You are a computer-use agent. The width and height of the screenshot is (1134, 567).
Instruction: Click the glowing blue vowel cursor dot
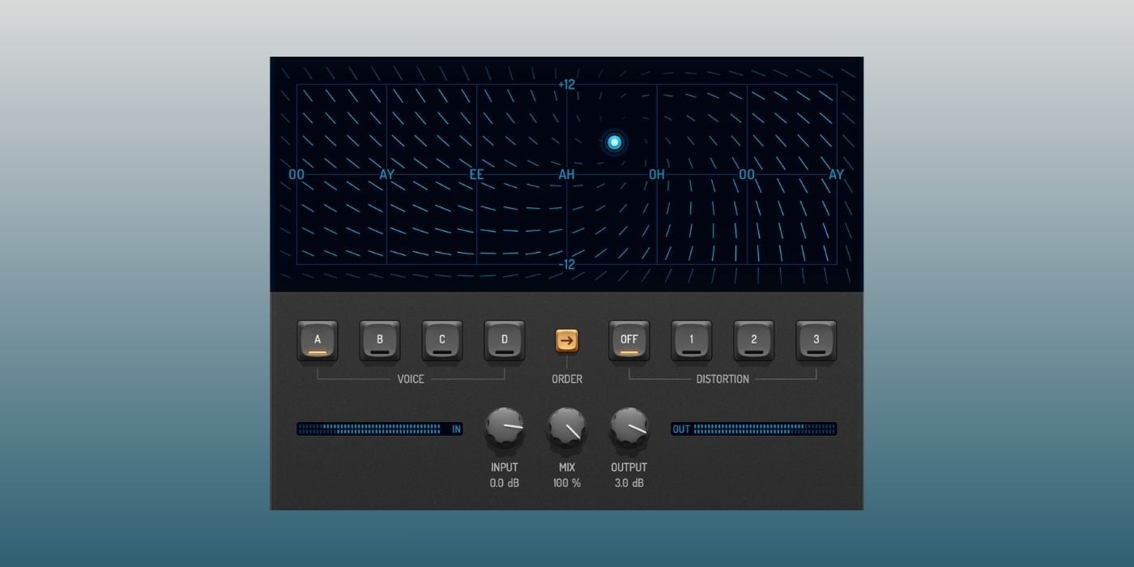click(614, 143)
